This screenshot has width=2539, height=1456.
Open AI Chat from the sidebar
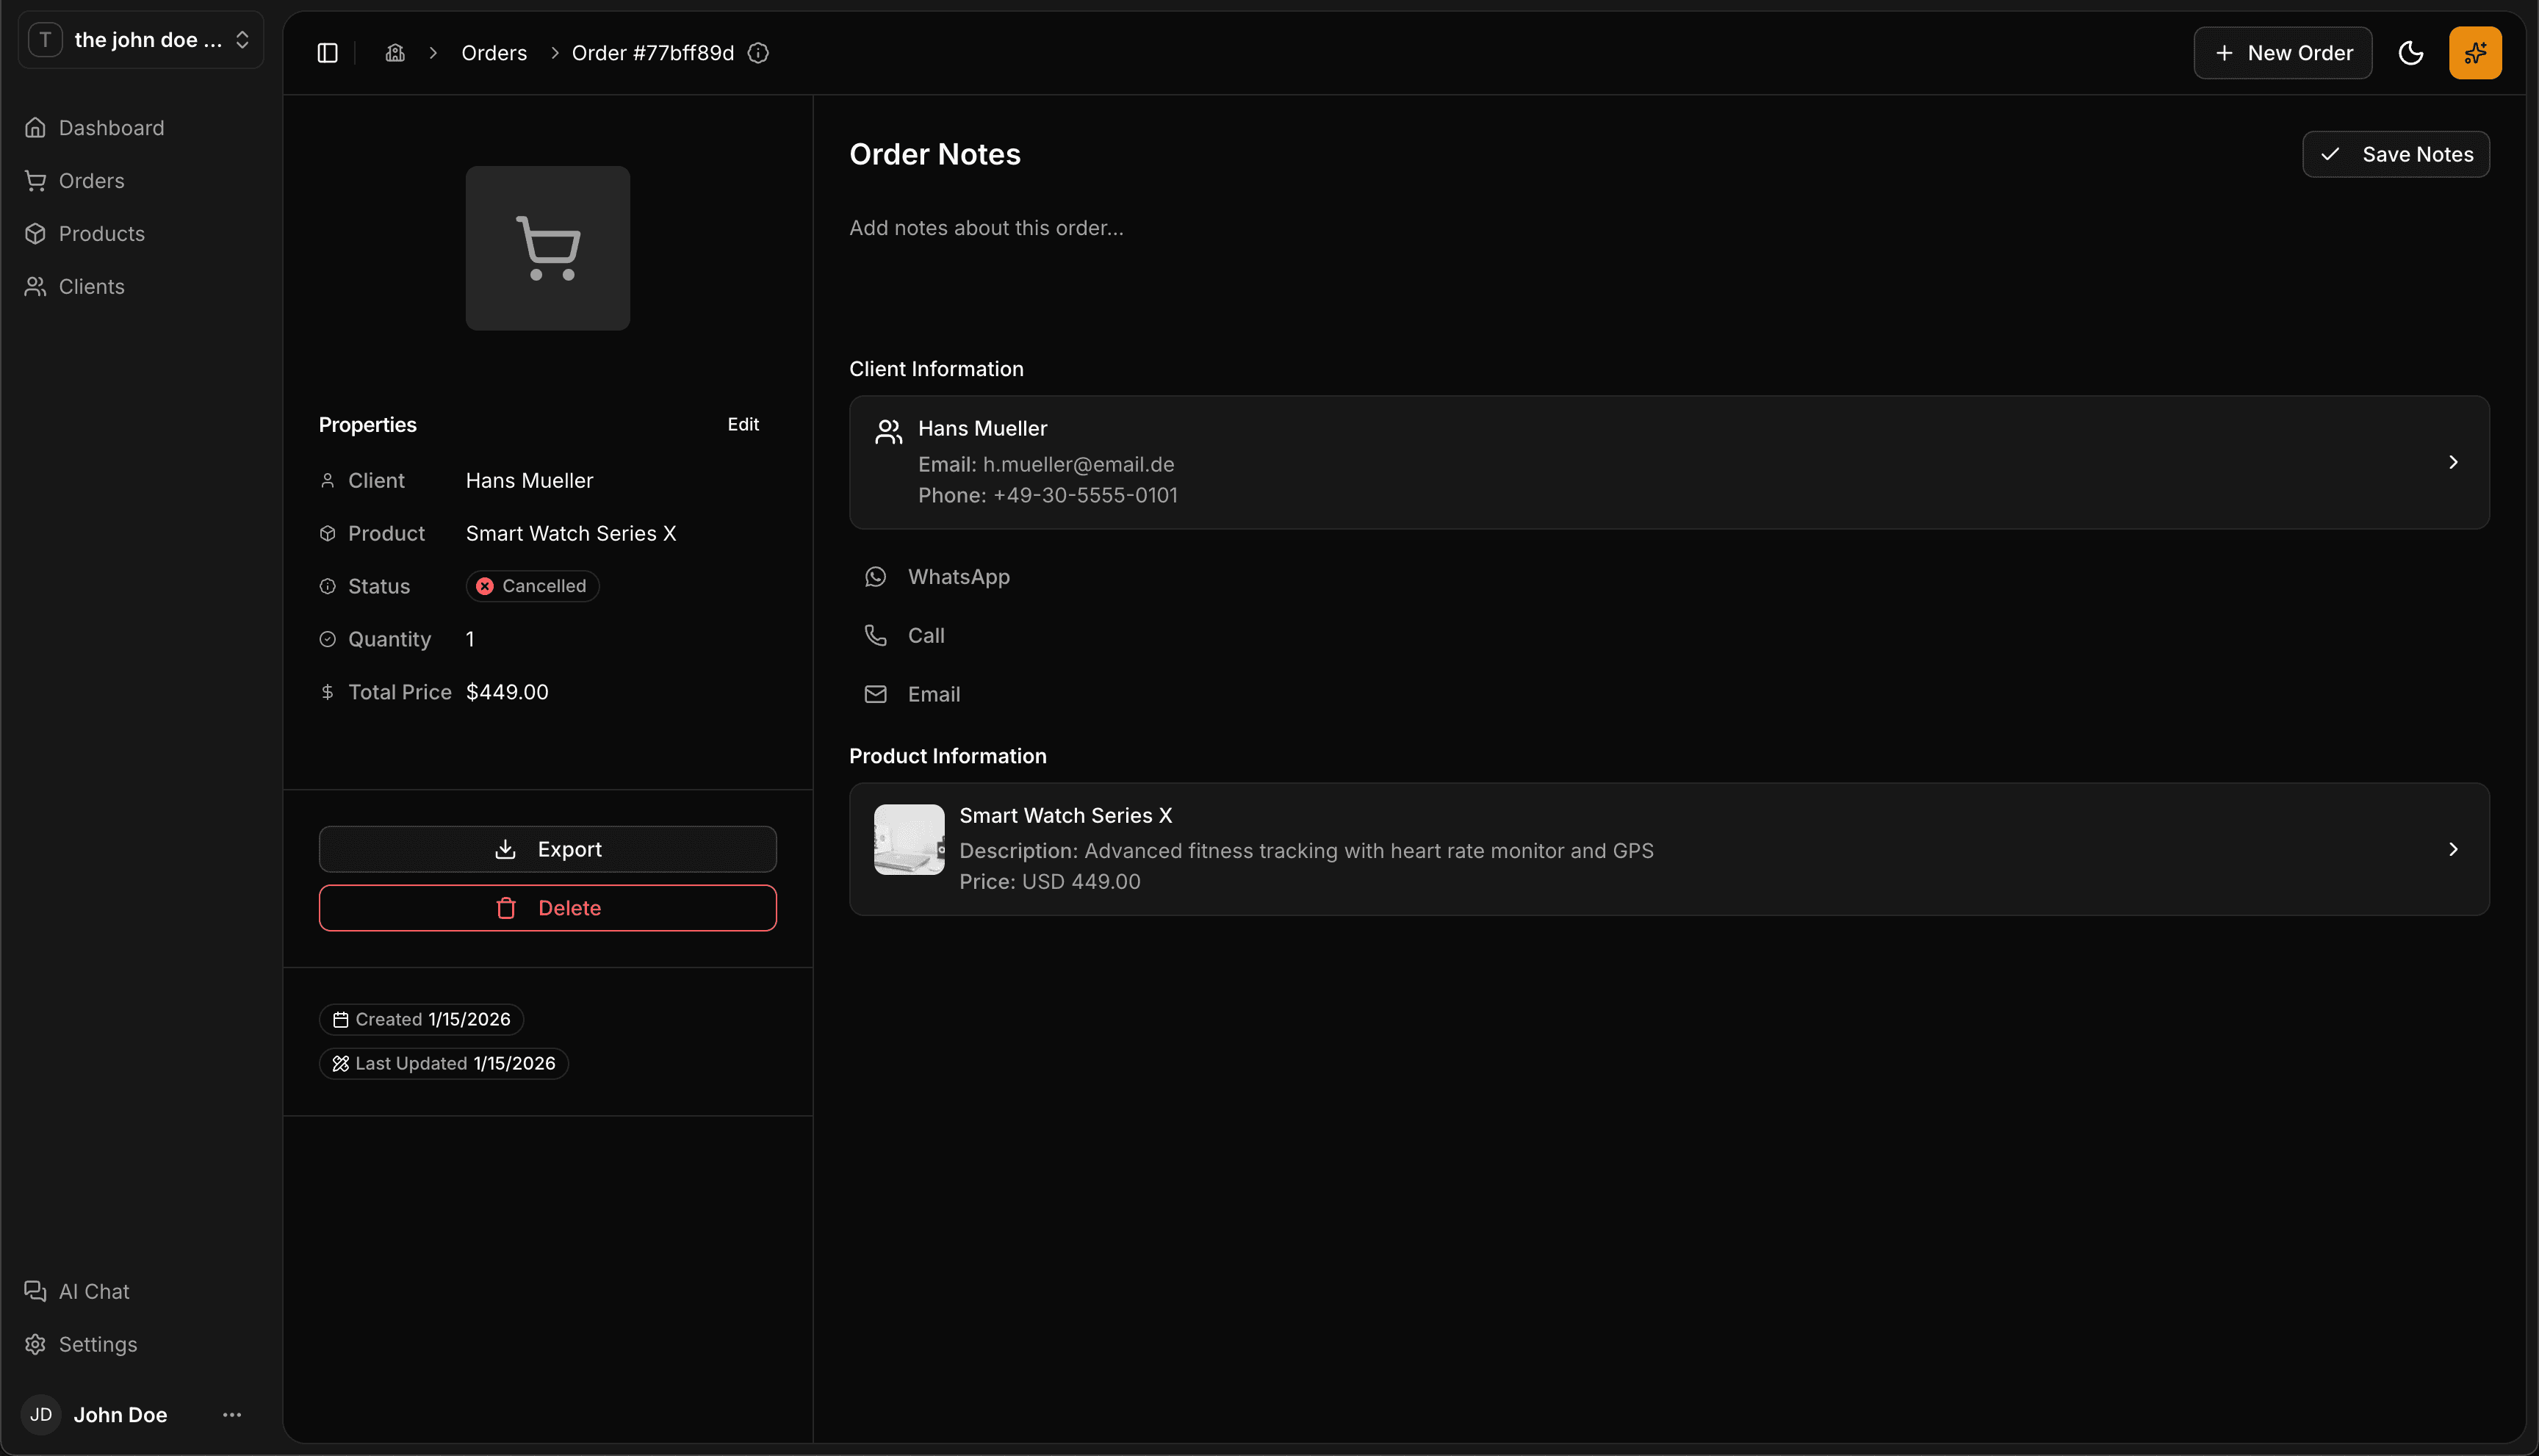pyautogui.click(x=93, y=1290)
